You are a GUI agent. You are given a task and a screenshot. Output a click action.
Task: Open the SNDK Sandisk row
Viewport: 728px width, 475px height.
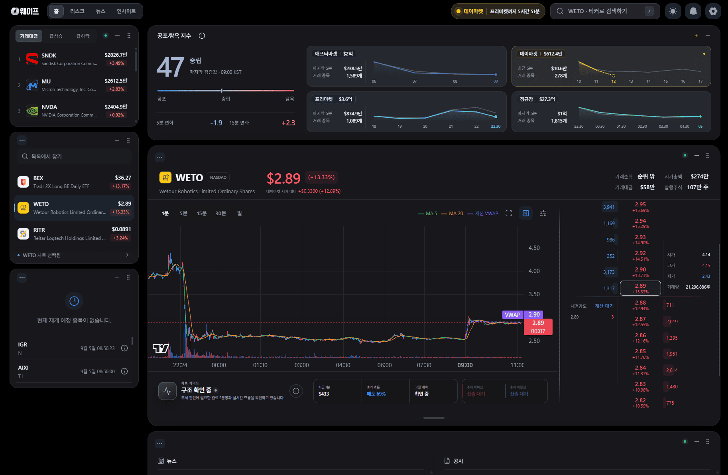(73, 59)
